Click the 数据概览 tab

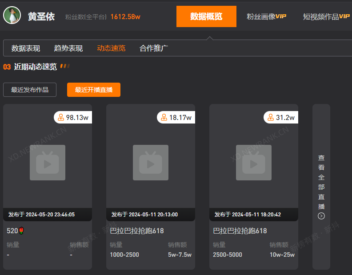206,16
